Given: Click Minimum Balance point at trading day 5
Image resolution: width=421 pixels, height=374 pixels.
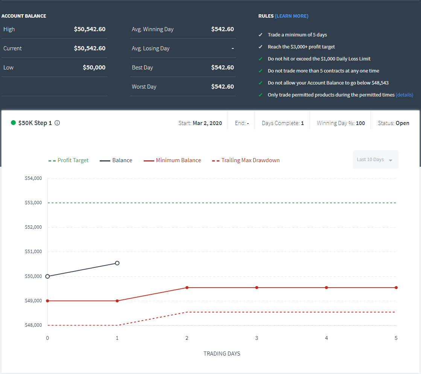Looking at the screenshot, I should pyautogui.click(x=396, y=288).
